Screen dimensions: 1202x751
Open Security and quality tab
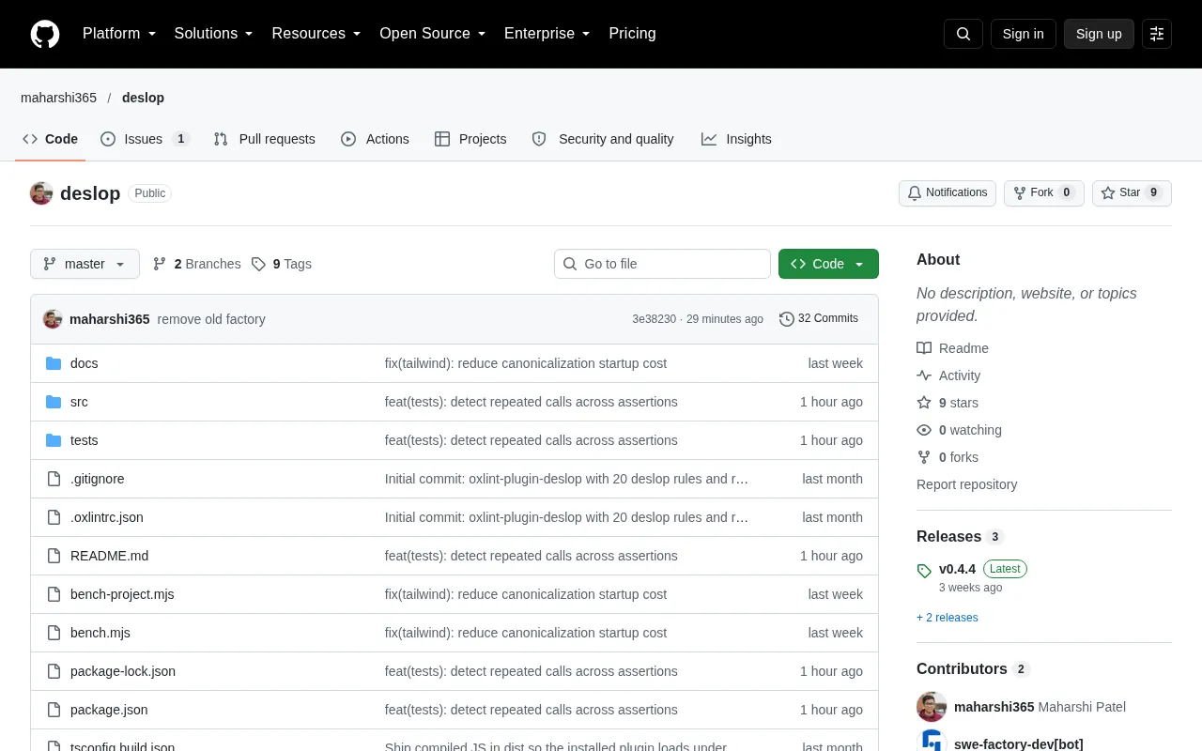point(603,139)
